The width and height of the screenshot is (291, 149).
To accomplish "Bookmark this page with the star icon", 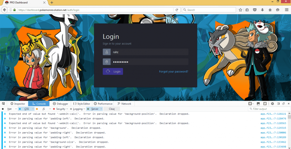I will [240, 10].
